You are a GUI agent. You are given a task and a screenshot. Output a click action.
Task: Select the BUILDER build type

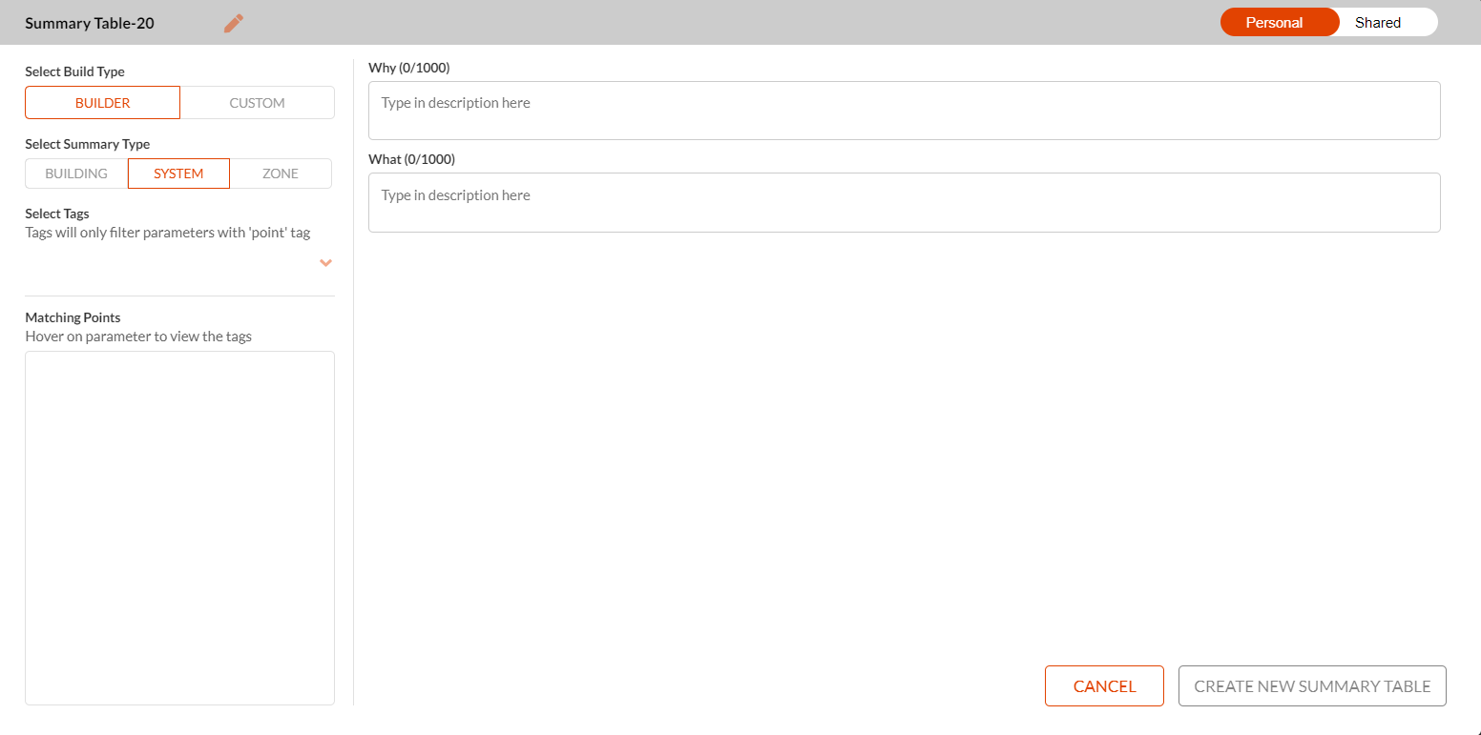coord(102,103)
